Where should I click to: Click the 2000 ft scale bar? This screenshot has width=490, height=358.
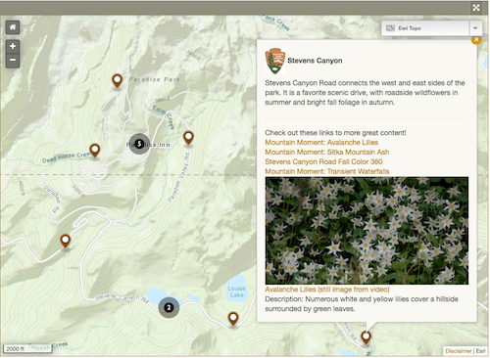27,348
